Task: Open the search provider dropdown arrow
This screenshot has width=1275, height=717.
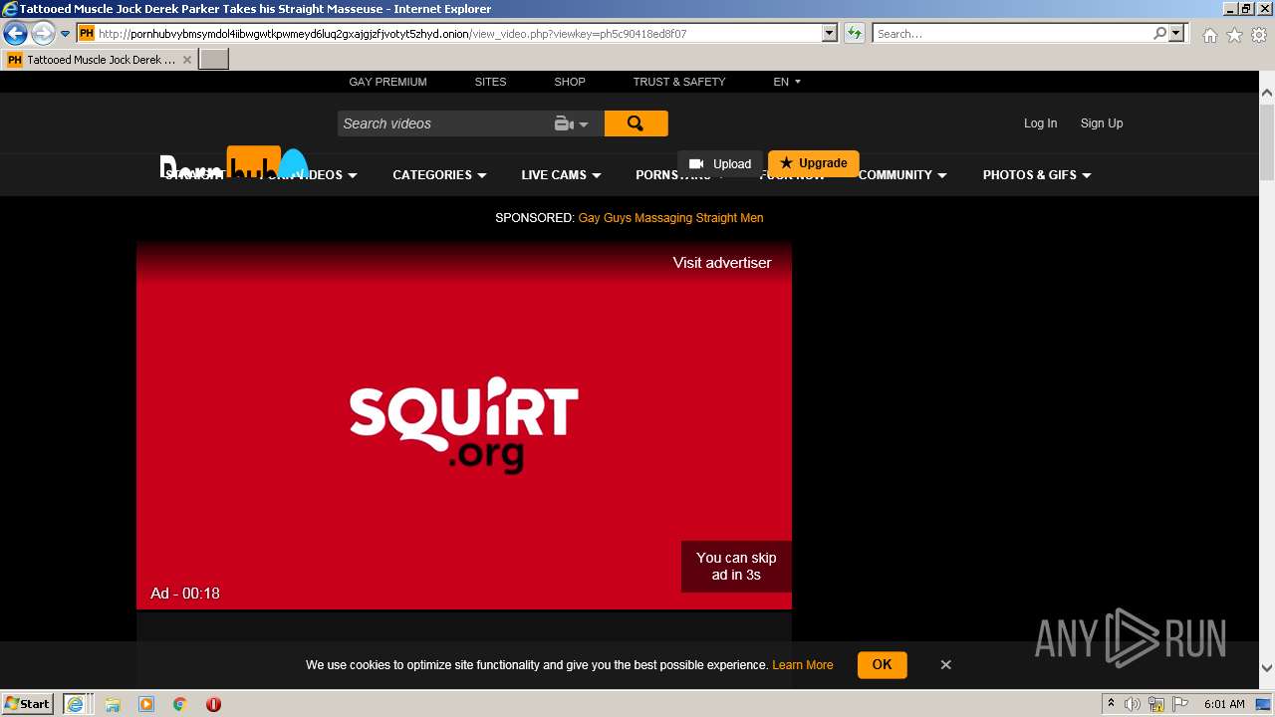Action: (1176, 33)
